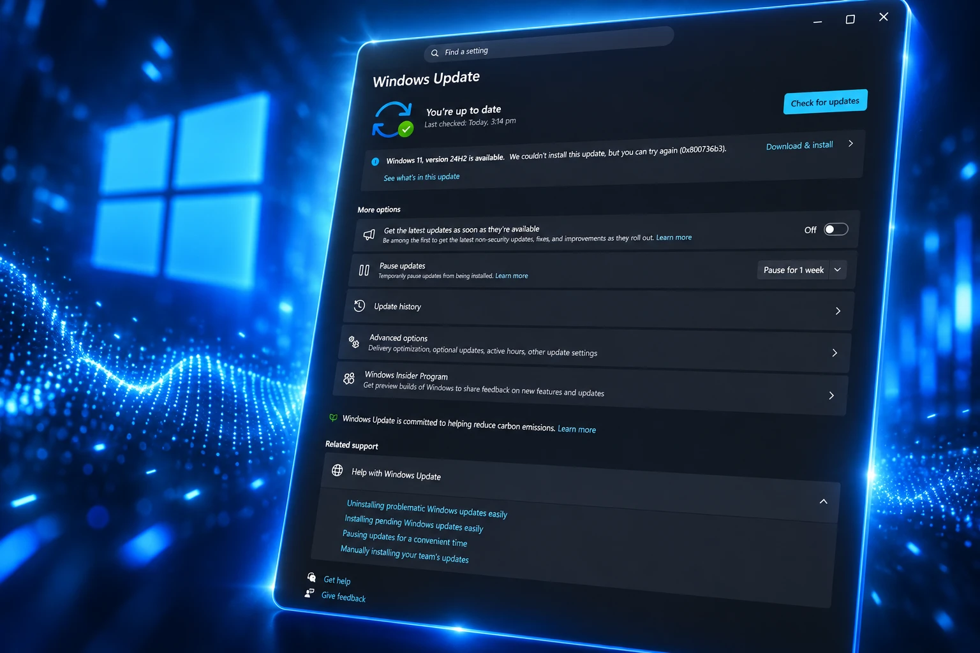
Task: Expand the Download & install chevron arrow
Action: click(x=850, y=143)
